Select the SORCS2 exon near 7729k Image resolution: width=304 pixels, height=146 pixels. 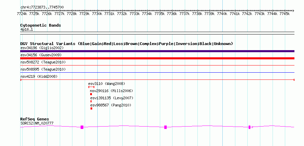82,127
